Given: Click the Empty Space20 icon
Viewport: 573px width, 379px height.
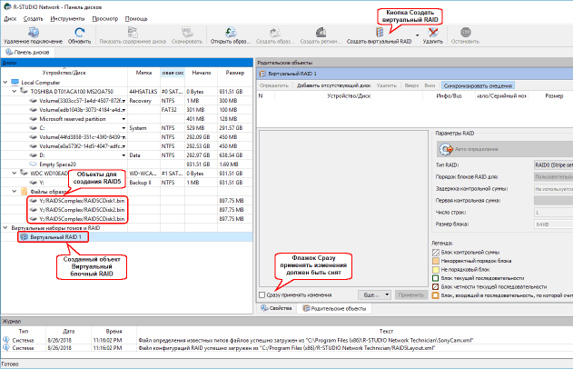Looking at the screenshot, I should pyautogui.click(x=34, y=165).
